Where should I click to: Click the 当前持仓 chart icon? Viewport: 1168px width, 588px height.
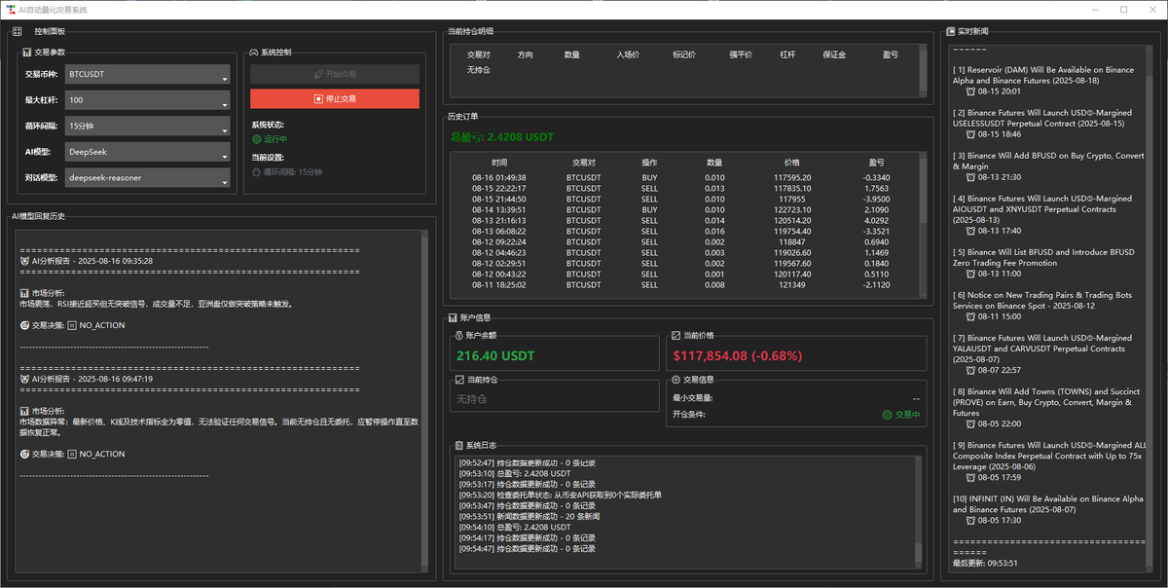pos(460,379)
